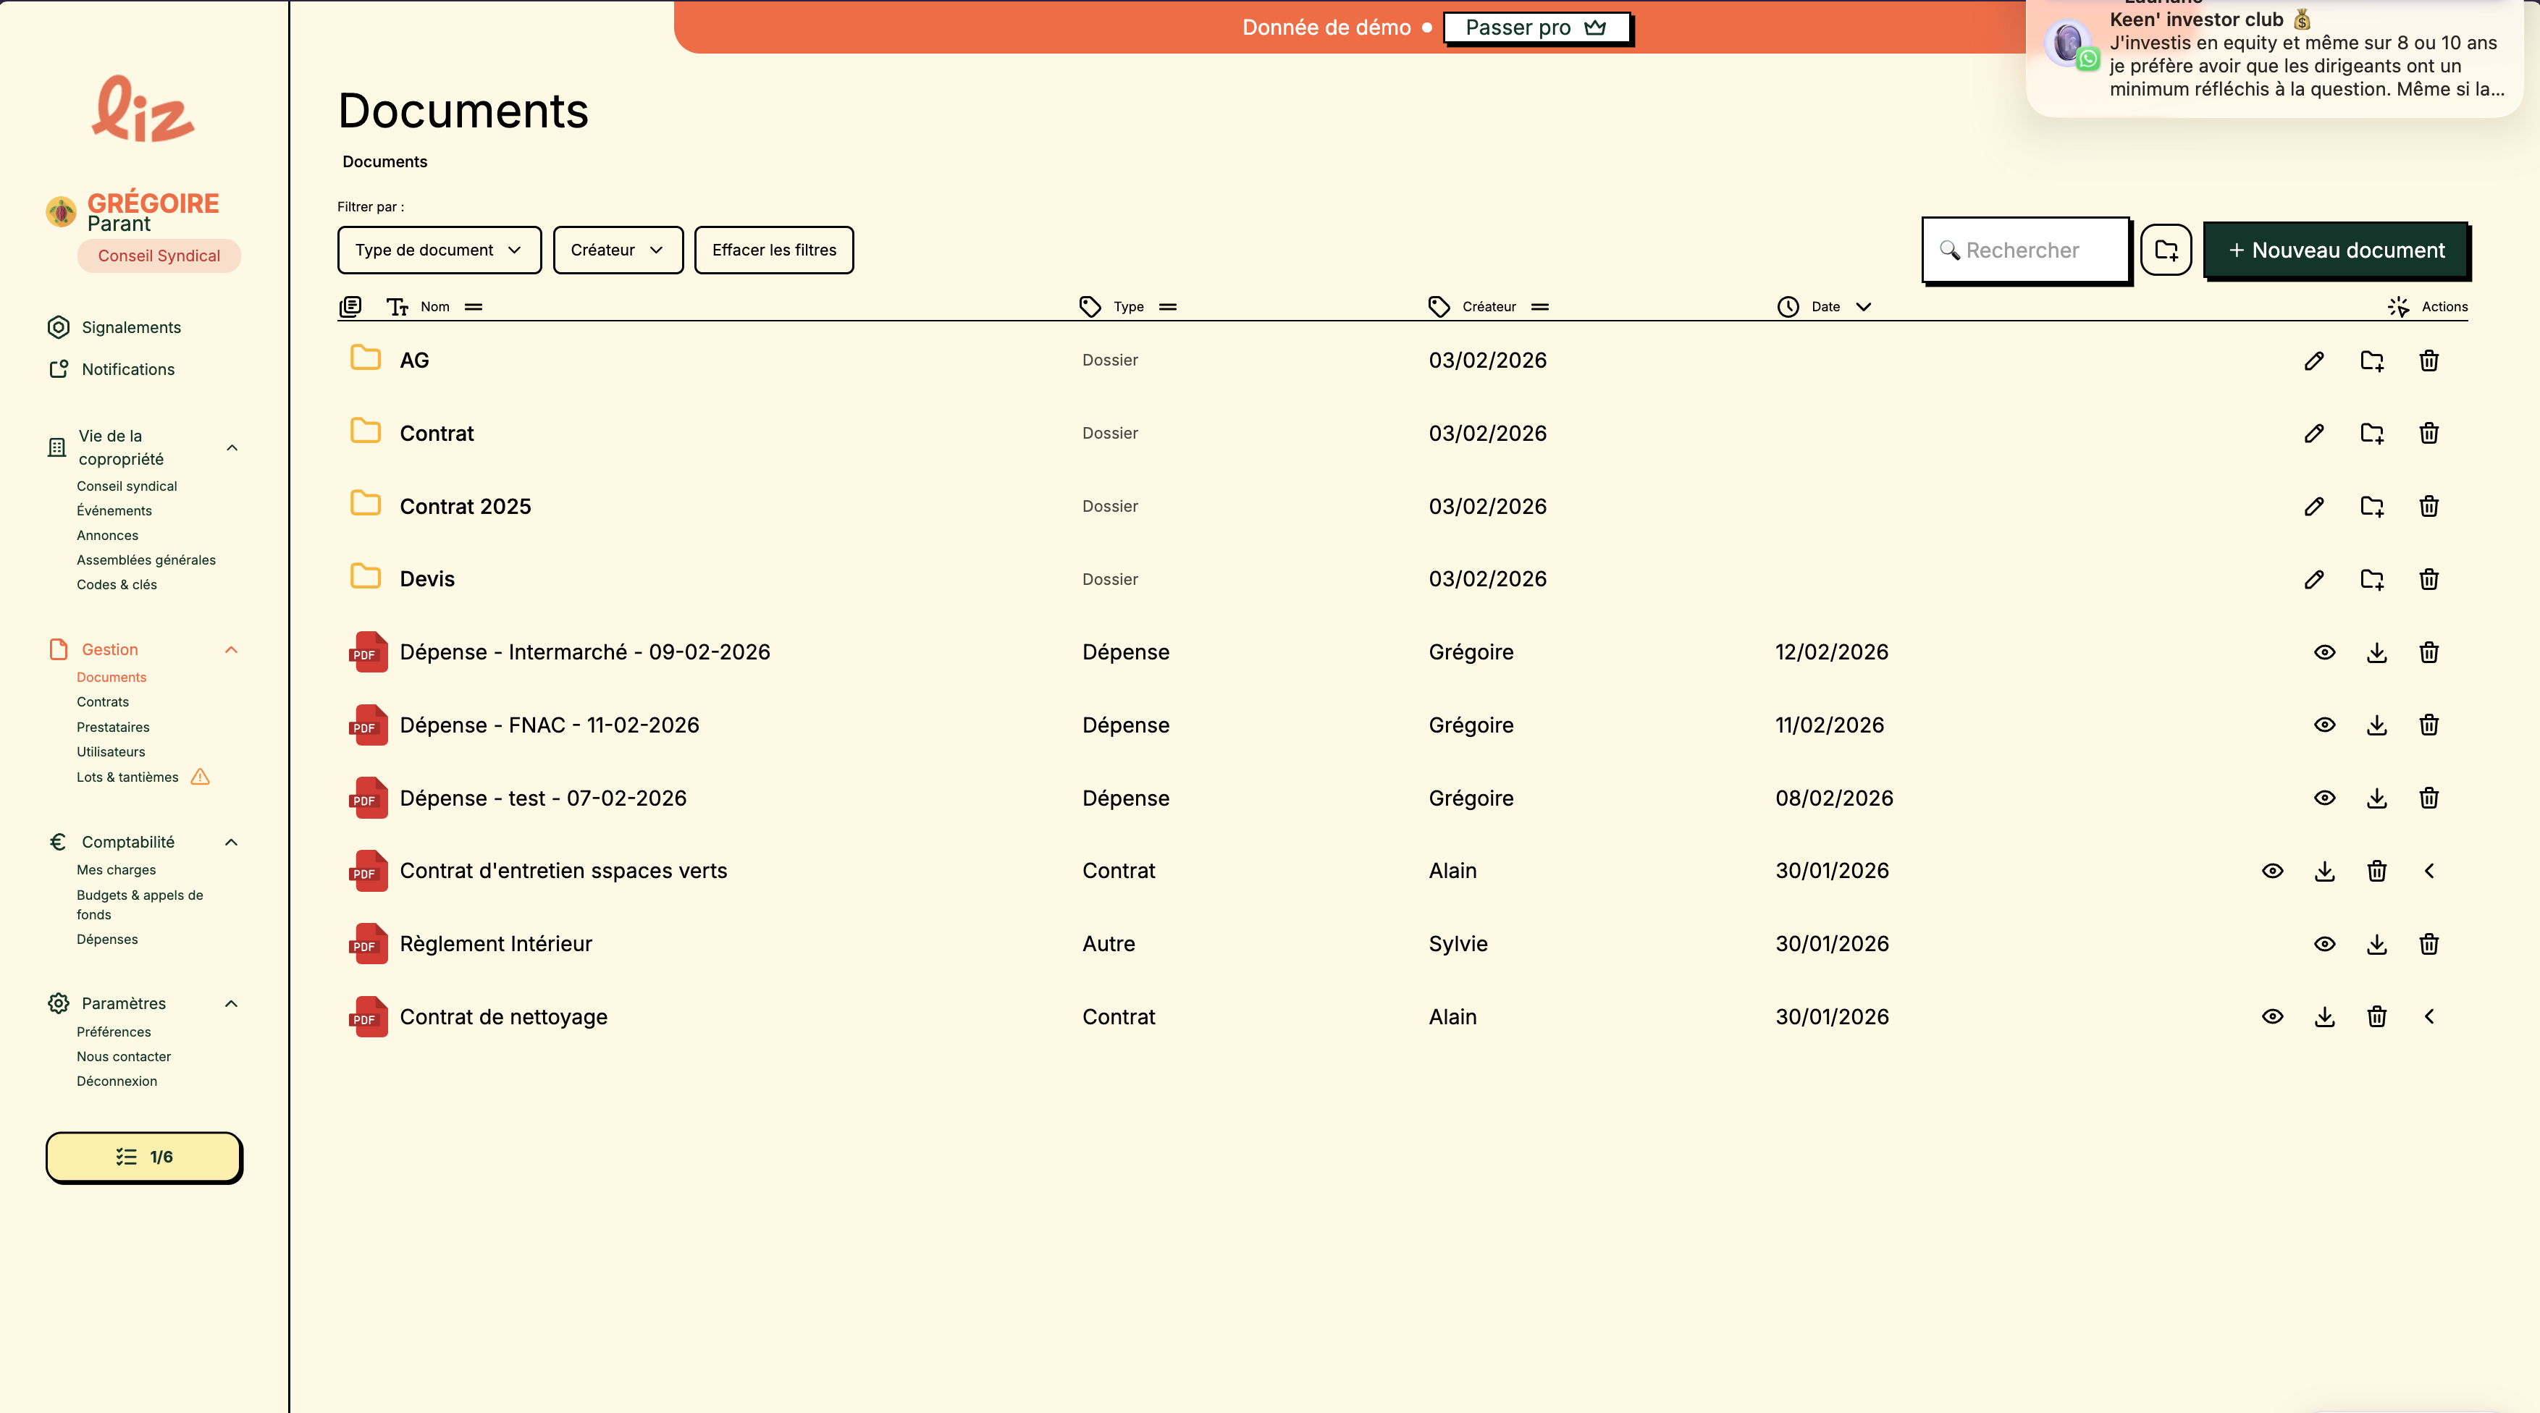This screenshot has width=2540, height=1413.
Task: Delete the Contrat de nettoyage document
Action: click(2376, 1016)
